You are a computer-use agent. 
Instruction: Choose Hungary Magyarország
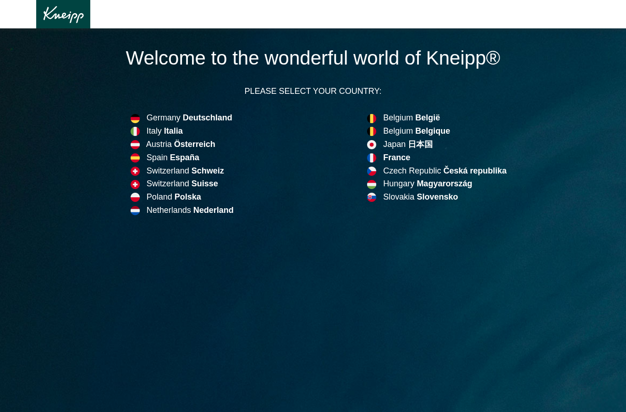[428, 184]
